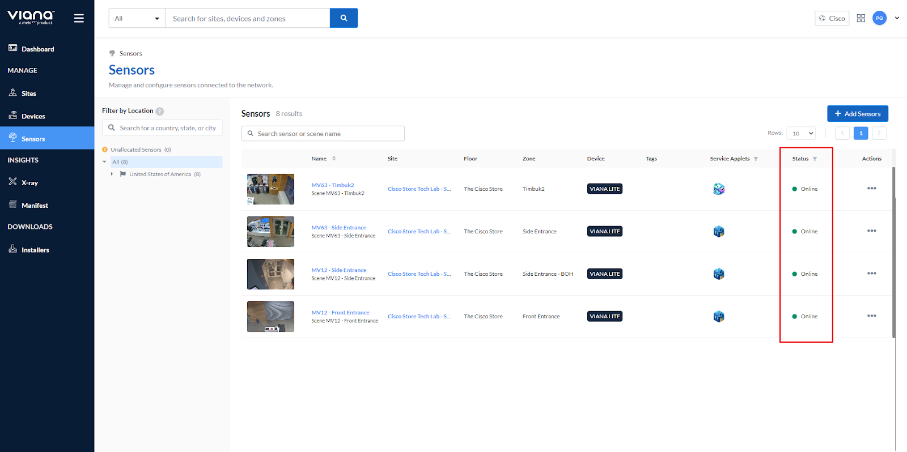Open X-ray from the sidebar
The width and height of the screenshot is (907, 452).
tap(29, 183)
